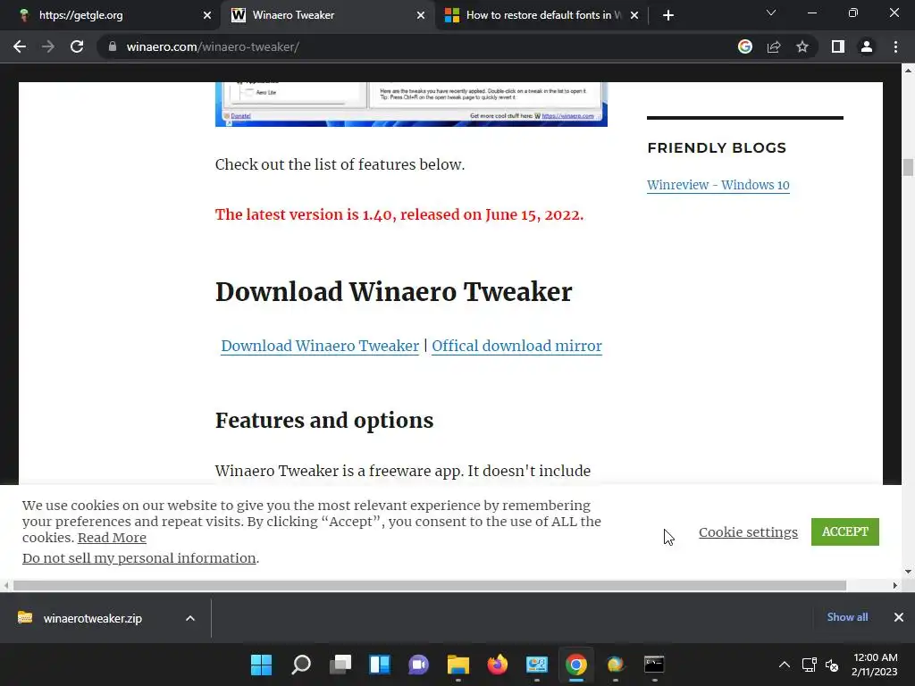Viewport: 915px width, 686px height.
Task: Open File Explorer from taskbar
Action: (458, 665)
